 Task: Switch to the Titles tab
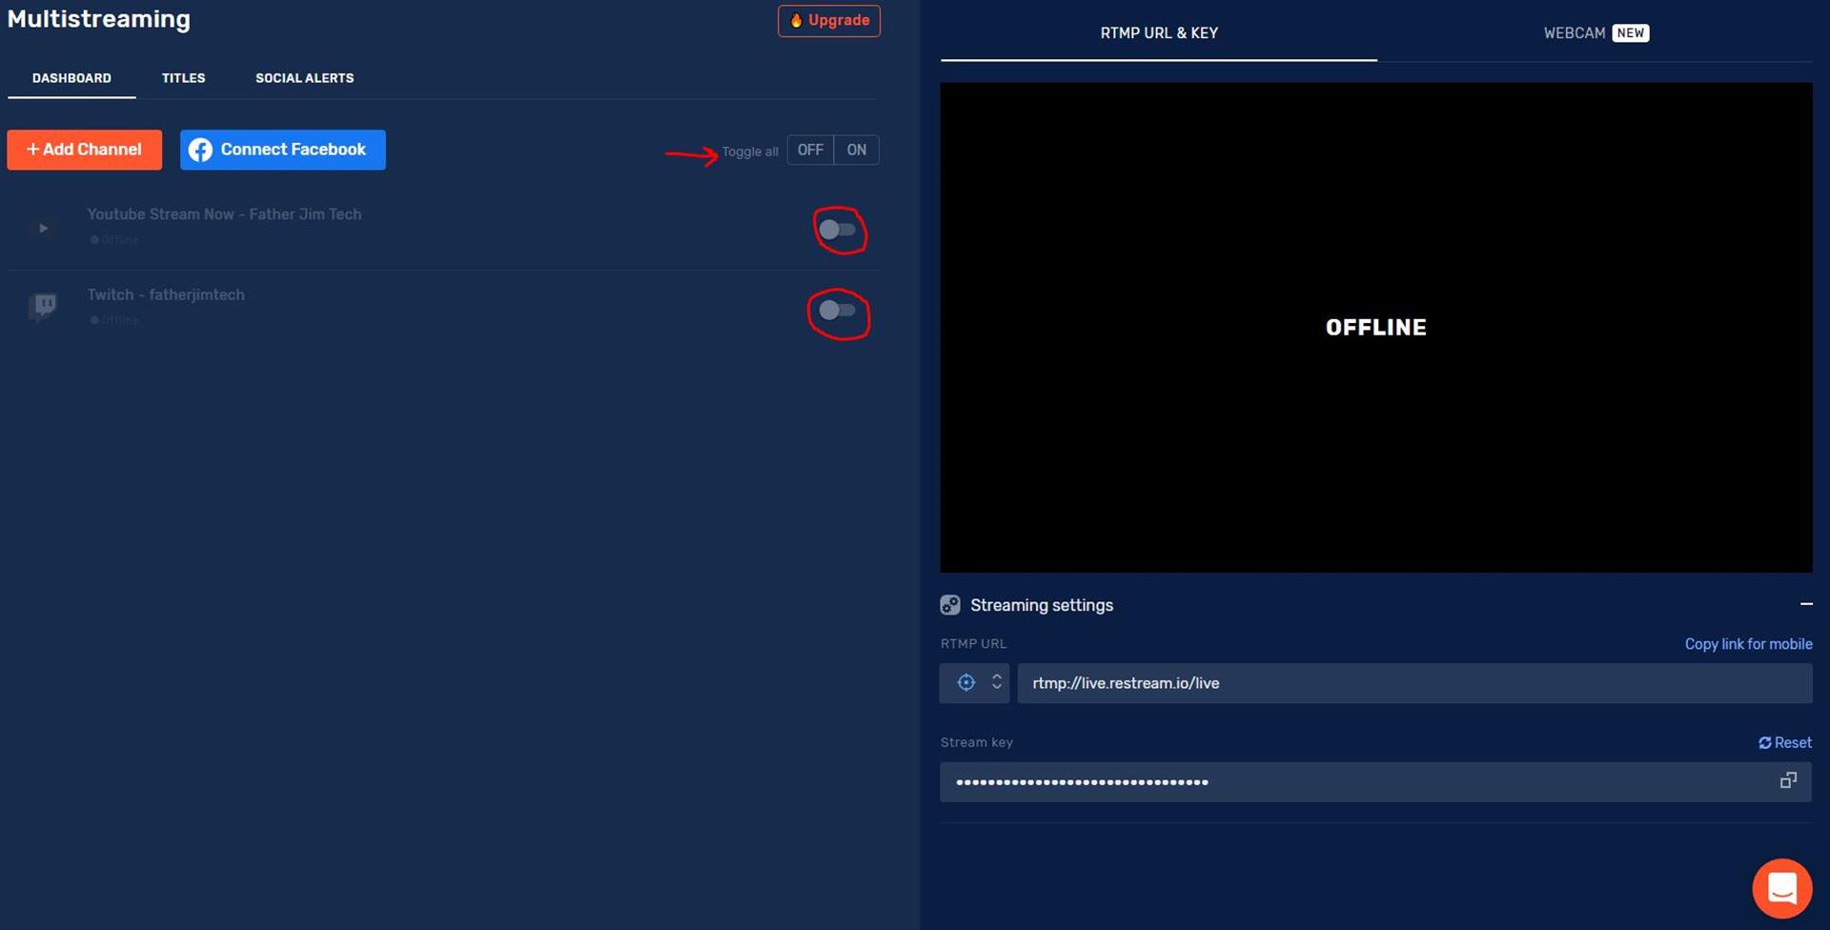[184, 78]
